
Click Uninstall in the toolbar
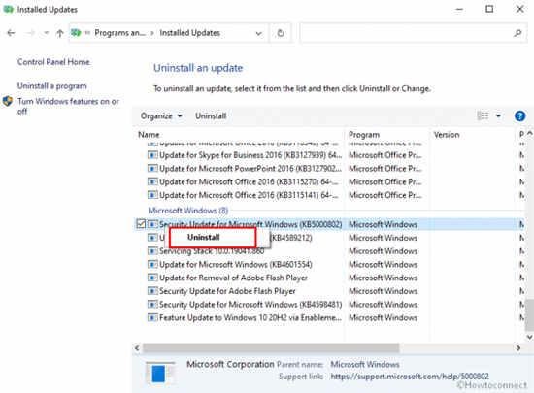click(x=211, y=116)
